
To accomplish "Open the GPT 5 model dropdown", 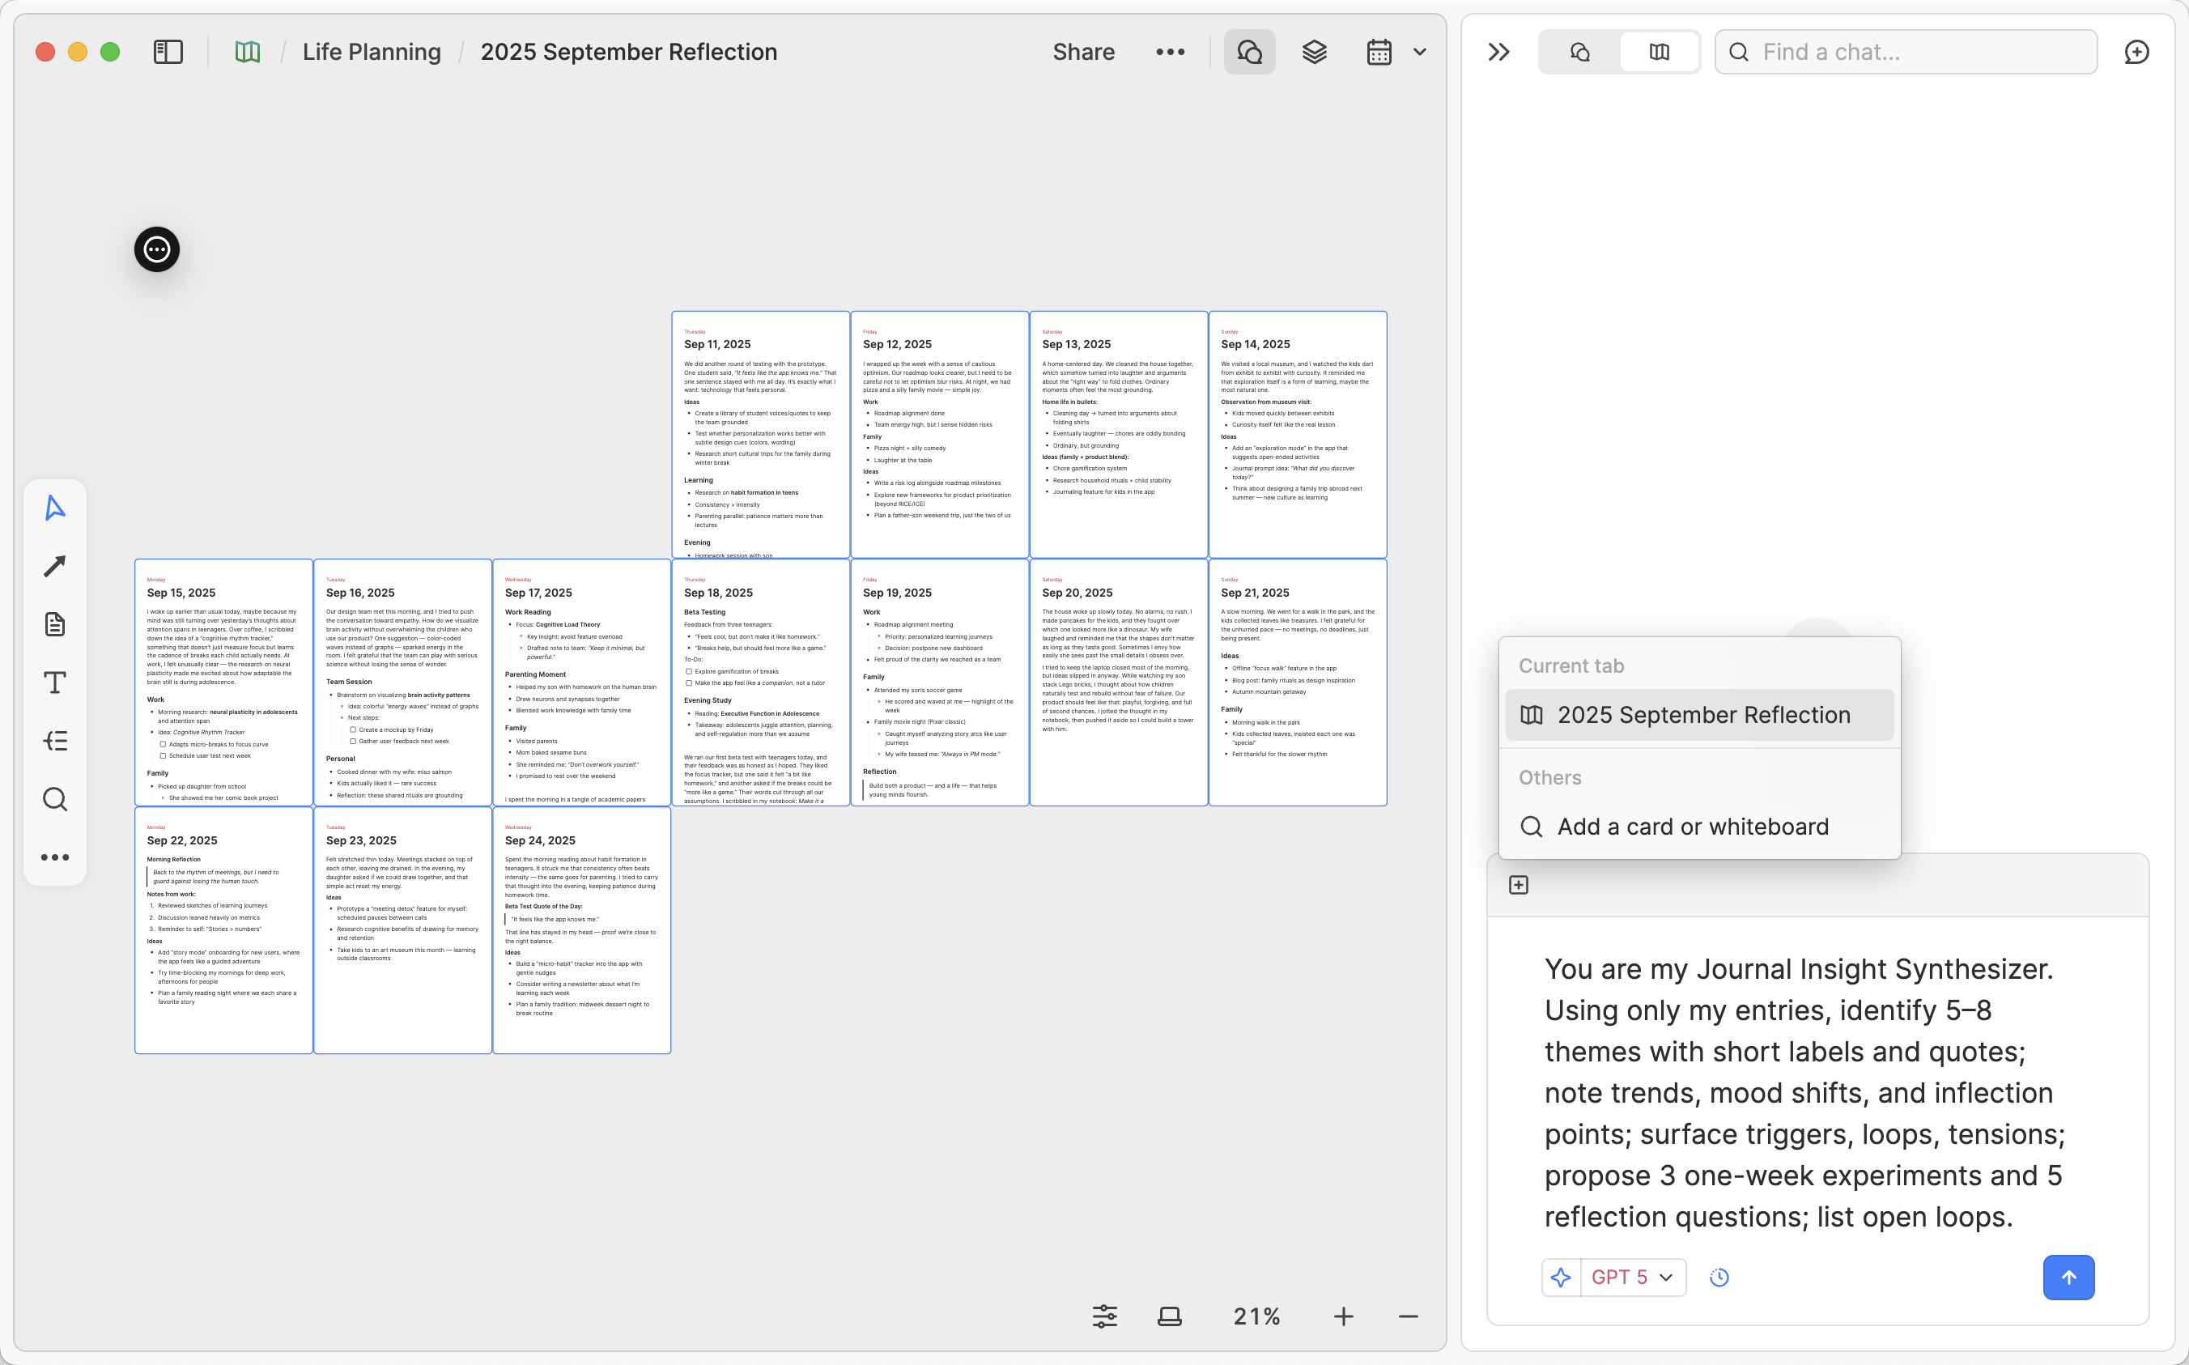I will (x=1632, y=1278).
